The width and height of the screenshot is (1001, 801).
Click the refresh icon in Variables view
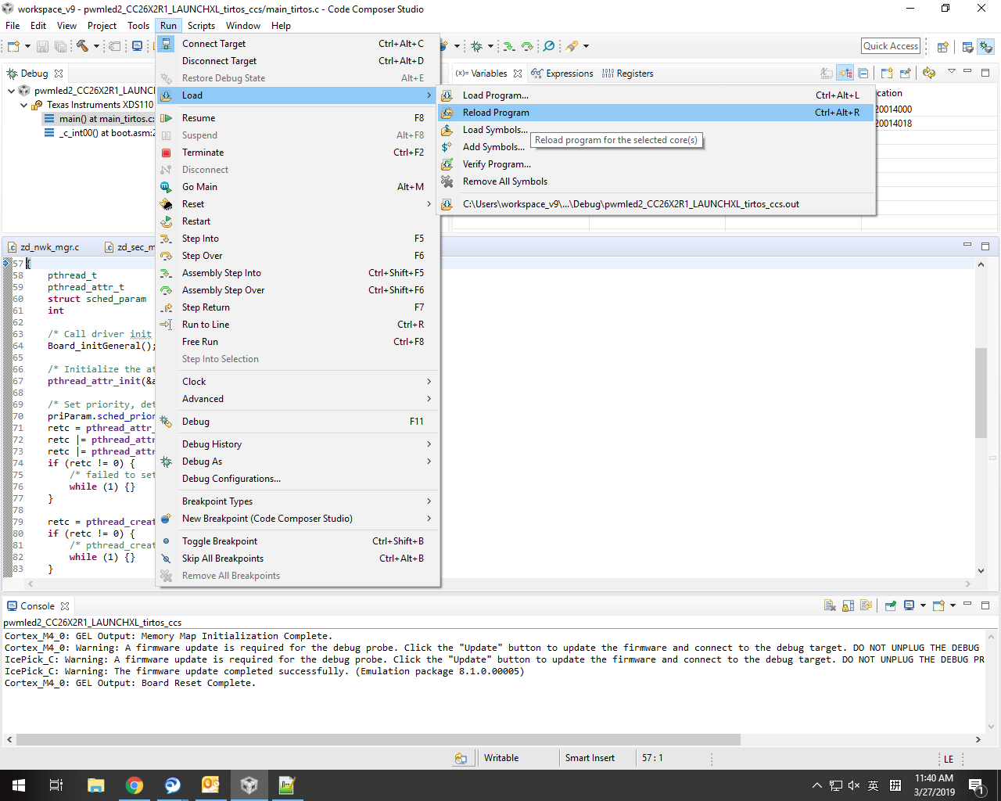[929, 74]
